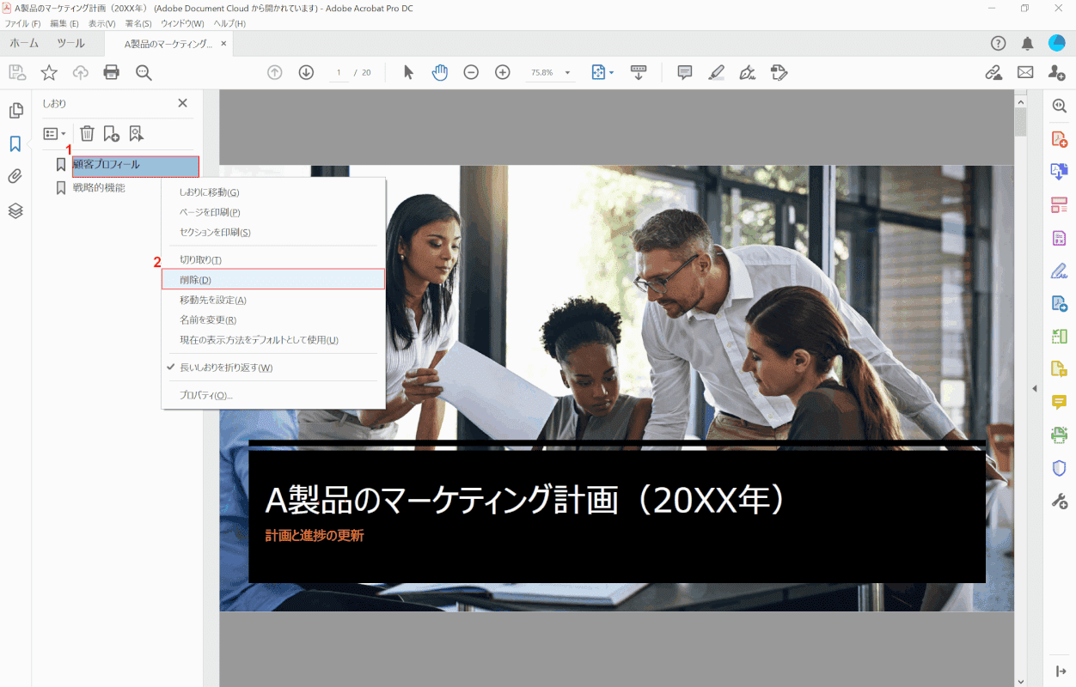The image size is (1076, 687).
Task: Collapse right tools pane arrow
Action: click(x=1035, y=389)
